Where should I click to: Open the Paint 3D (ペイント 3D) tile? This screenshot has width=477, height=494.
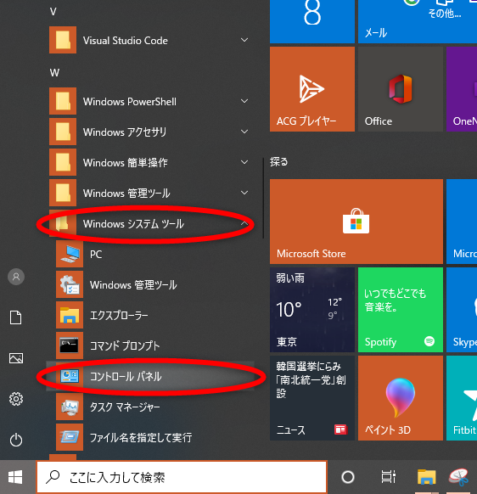pos(401,398)
